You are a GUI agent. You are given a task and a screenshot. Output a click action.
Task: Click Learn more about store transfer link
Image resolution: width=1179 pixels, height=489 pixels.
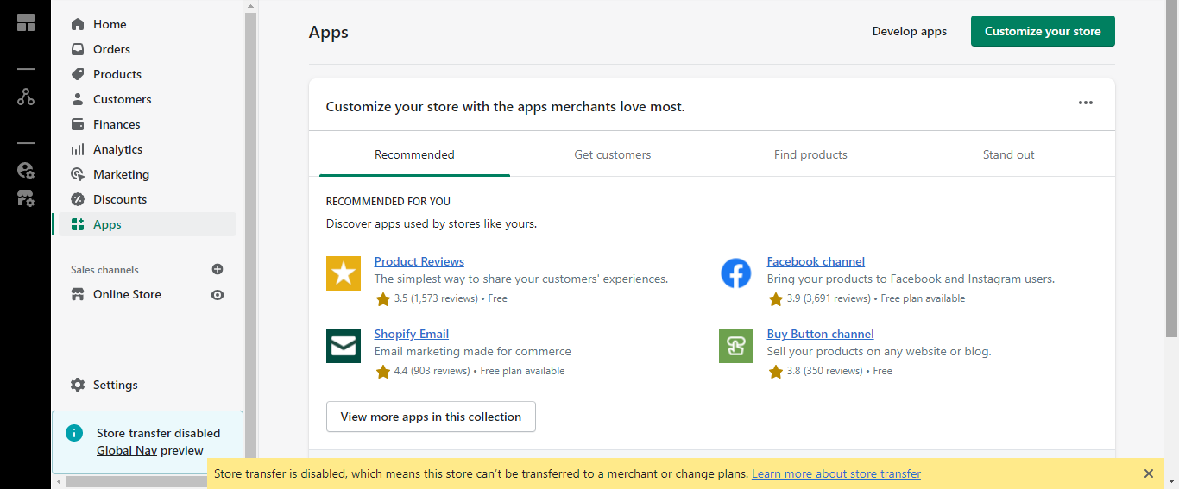click(x=836, y=473)
